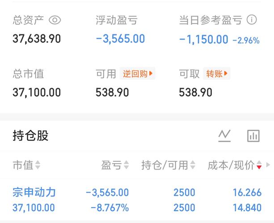Tap the orange arrow next to 转账

226,74
